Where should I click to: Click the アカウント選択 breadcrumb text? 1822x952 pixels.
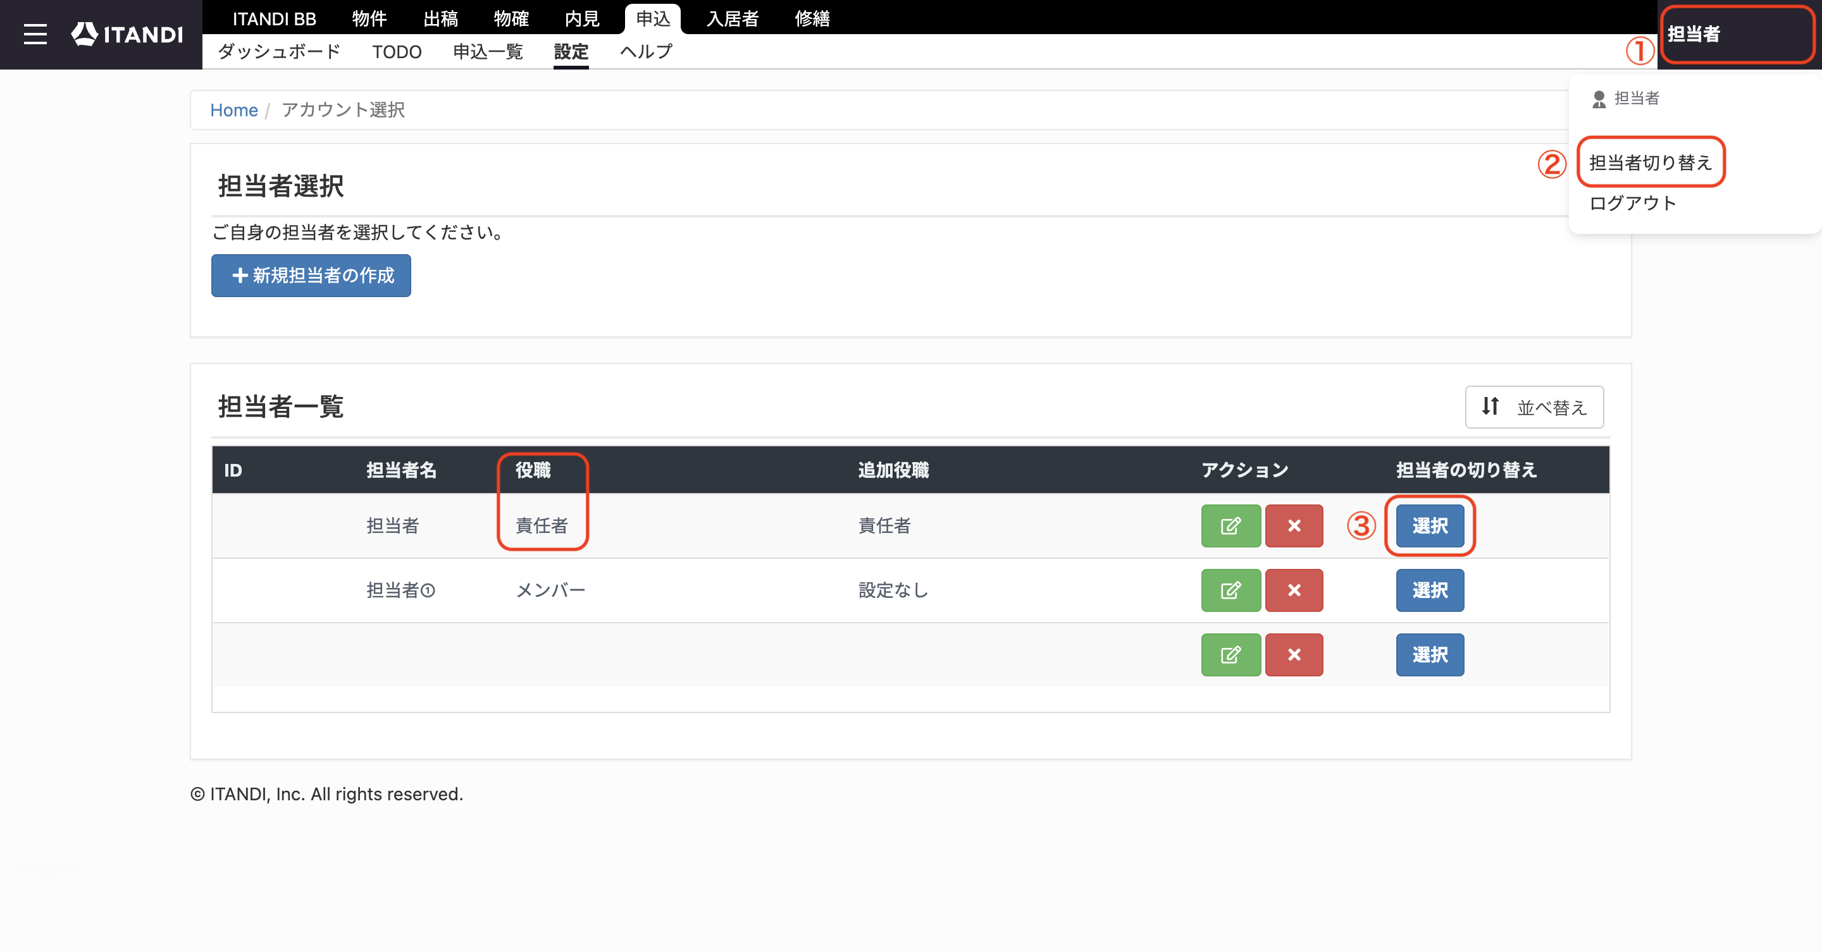point(343,110)
